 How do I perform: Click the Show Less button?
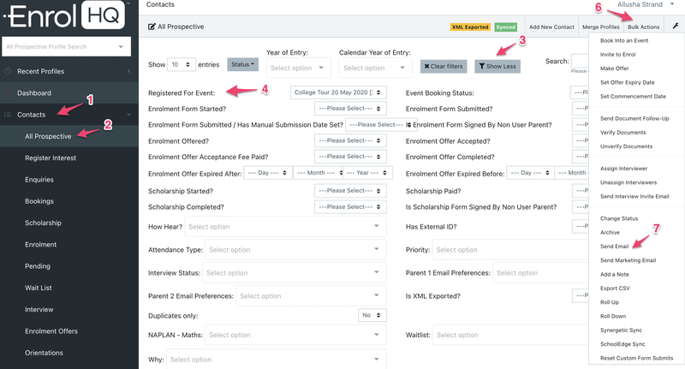(x=497, y=65)
